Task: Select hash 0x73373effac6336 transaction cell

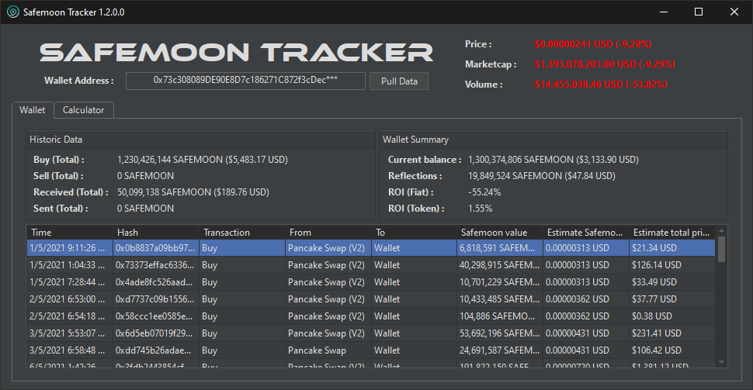Action: coord(155,265)
